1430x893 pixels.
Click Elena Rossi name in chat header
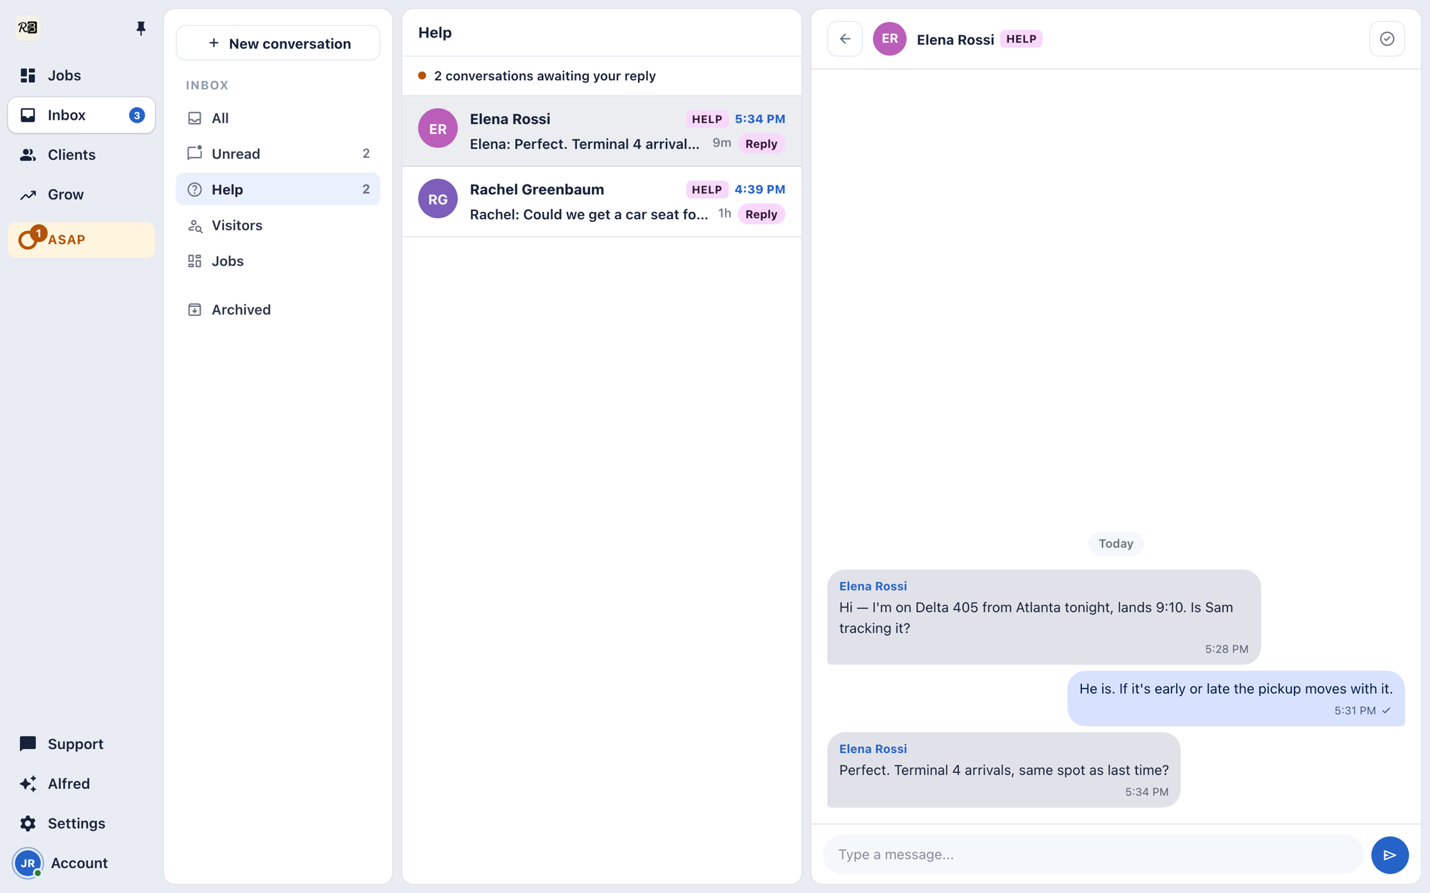click(x=955, y=39)
